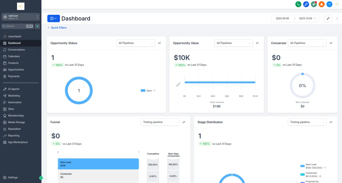Toggle the Open - 1 legend entry
342x183 pixels.
pyautogui.click(x=148, y=91)
